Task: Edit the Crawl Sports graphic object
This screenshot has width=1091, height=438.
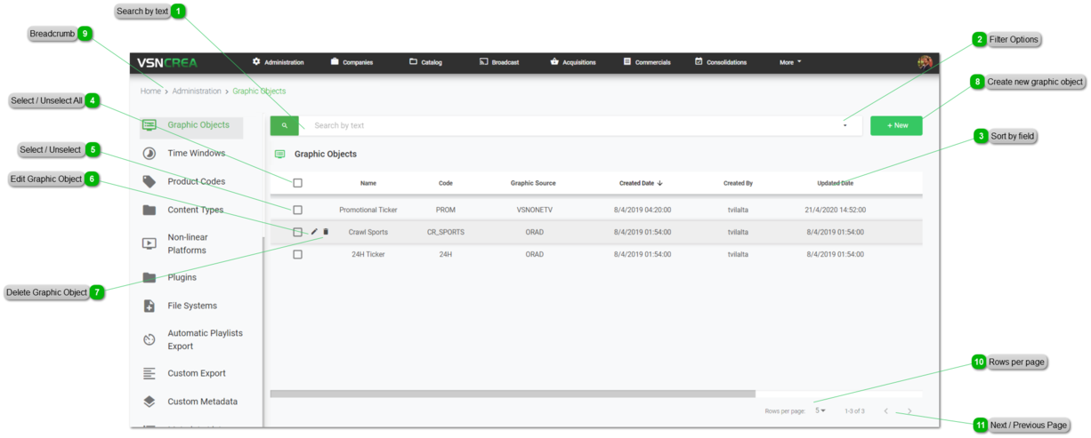Action: tap(314, 232)
